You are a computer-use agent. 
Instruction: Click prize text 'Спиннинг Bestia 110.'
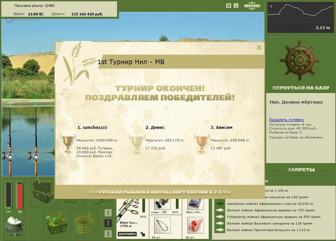coord(94,156)
